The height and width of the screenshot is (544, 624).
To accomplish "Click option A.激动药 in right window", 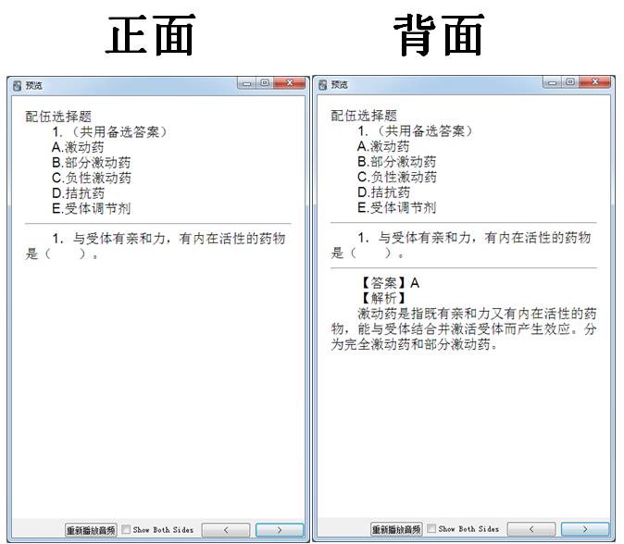I will (x=383, y=147).
